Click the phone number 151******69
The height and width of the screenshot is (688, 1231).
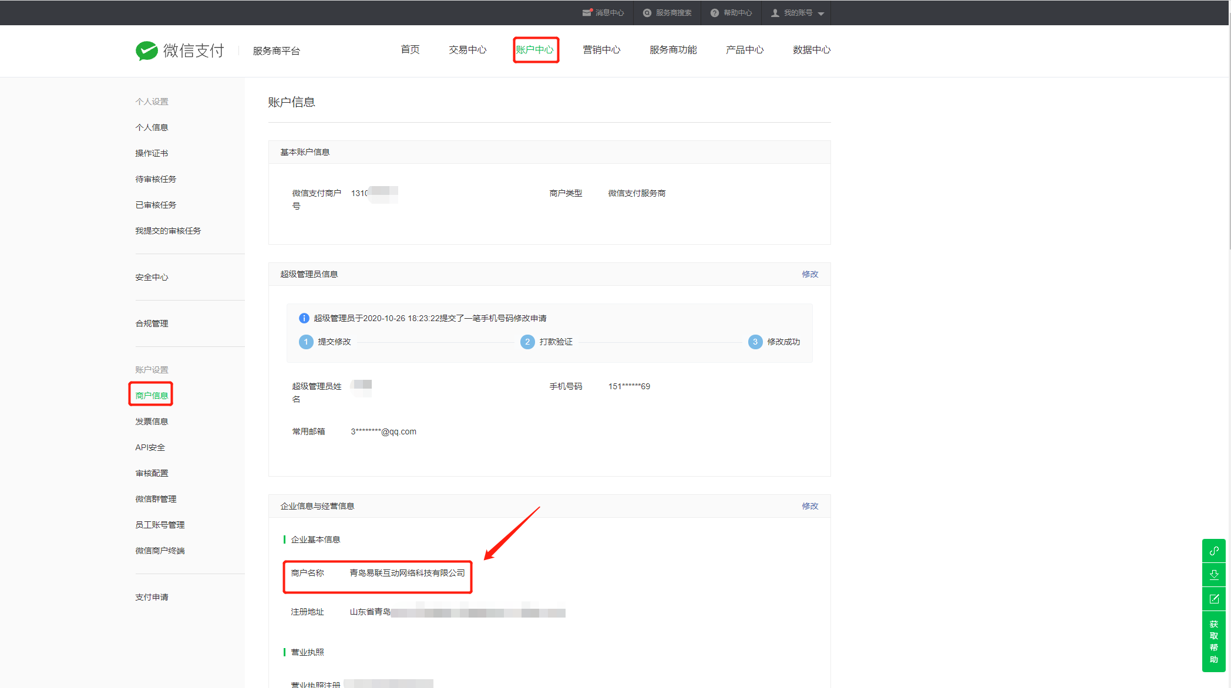click(x=629, y=386)
